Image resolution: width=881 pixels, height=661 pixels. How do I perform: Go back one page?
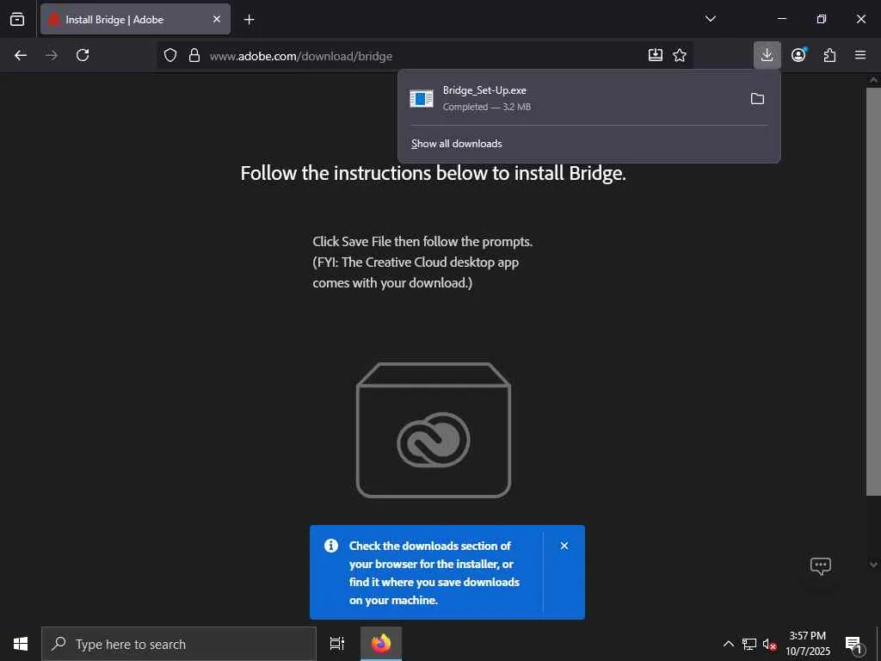pos(21,55)
